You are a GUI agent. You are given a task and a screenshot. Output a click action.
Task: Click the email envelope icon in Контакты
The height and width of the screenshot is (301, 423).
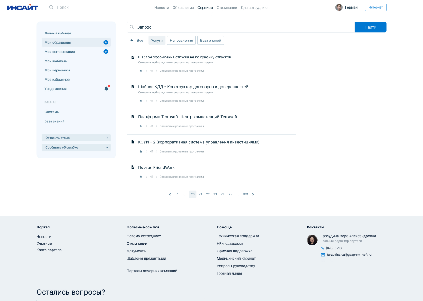323,255
